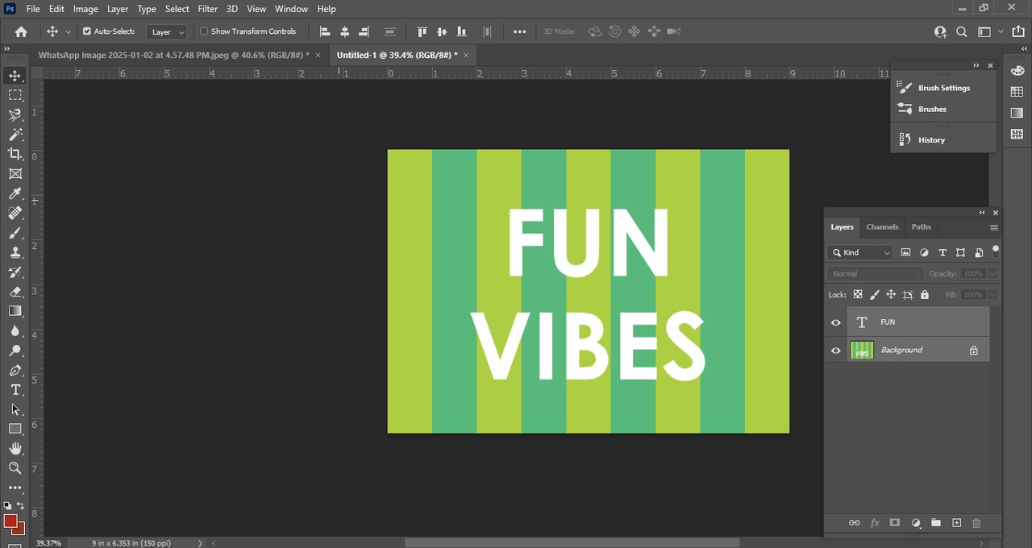This screenshot has width=1032, height=548.
Task: Toggle lock image pixels brush icon
Action: point(875,295)
